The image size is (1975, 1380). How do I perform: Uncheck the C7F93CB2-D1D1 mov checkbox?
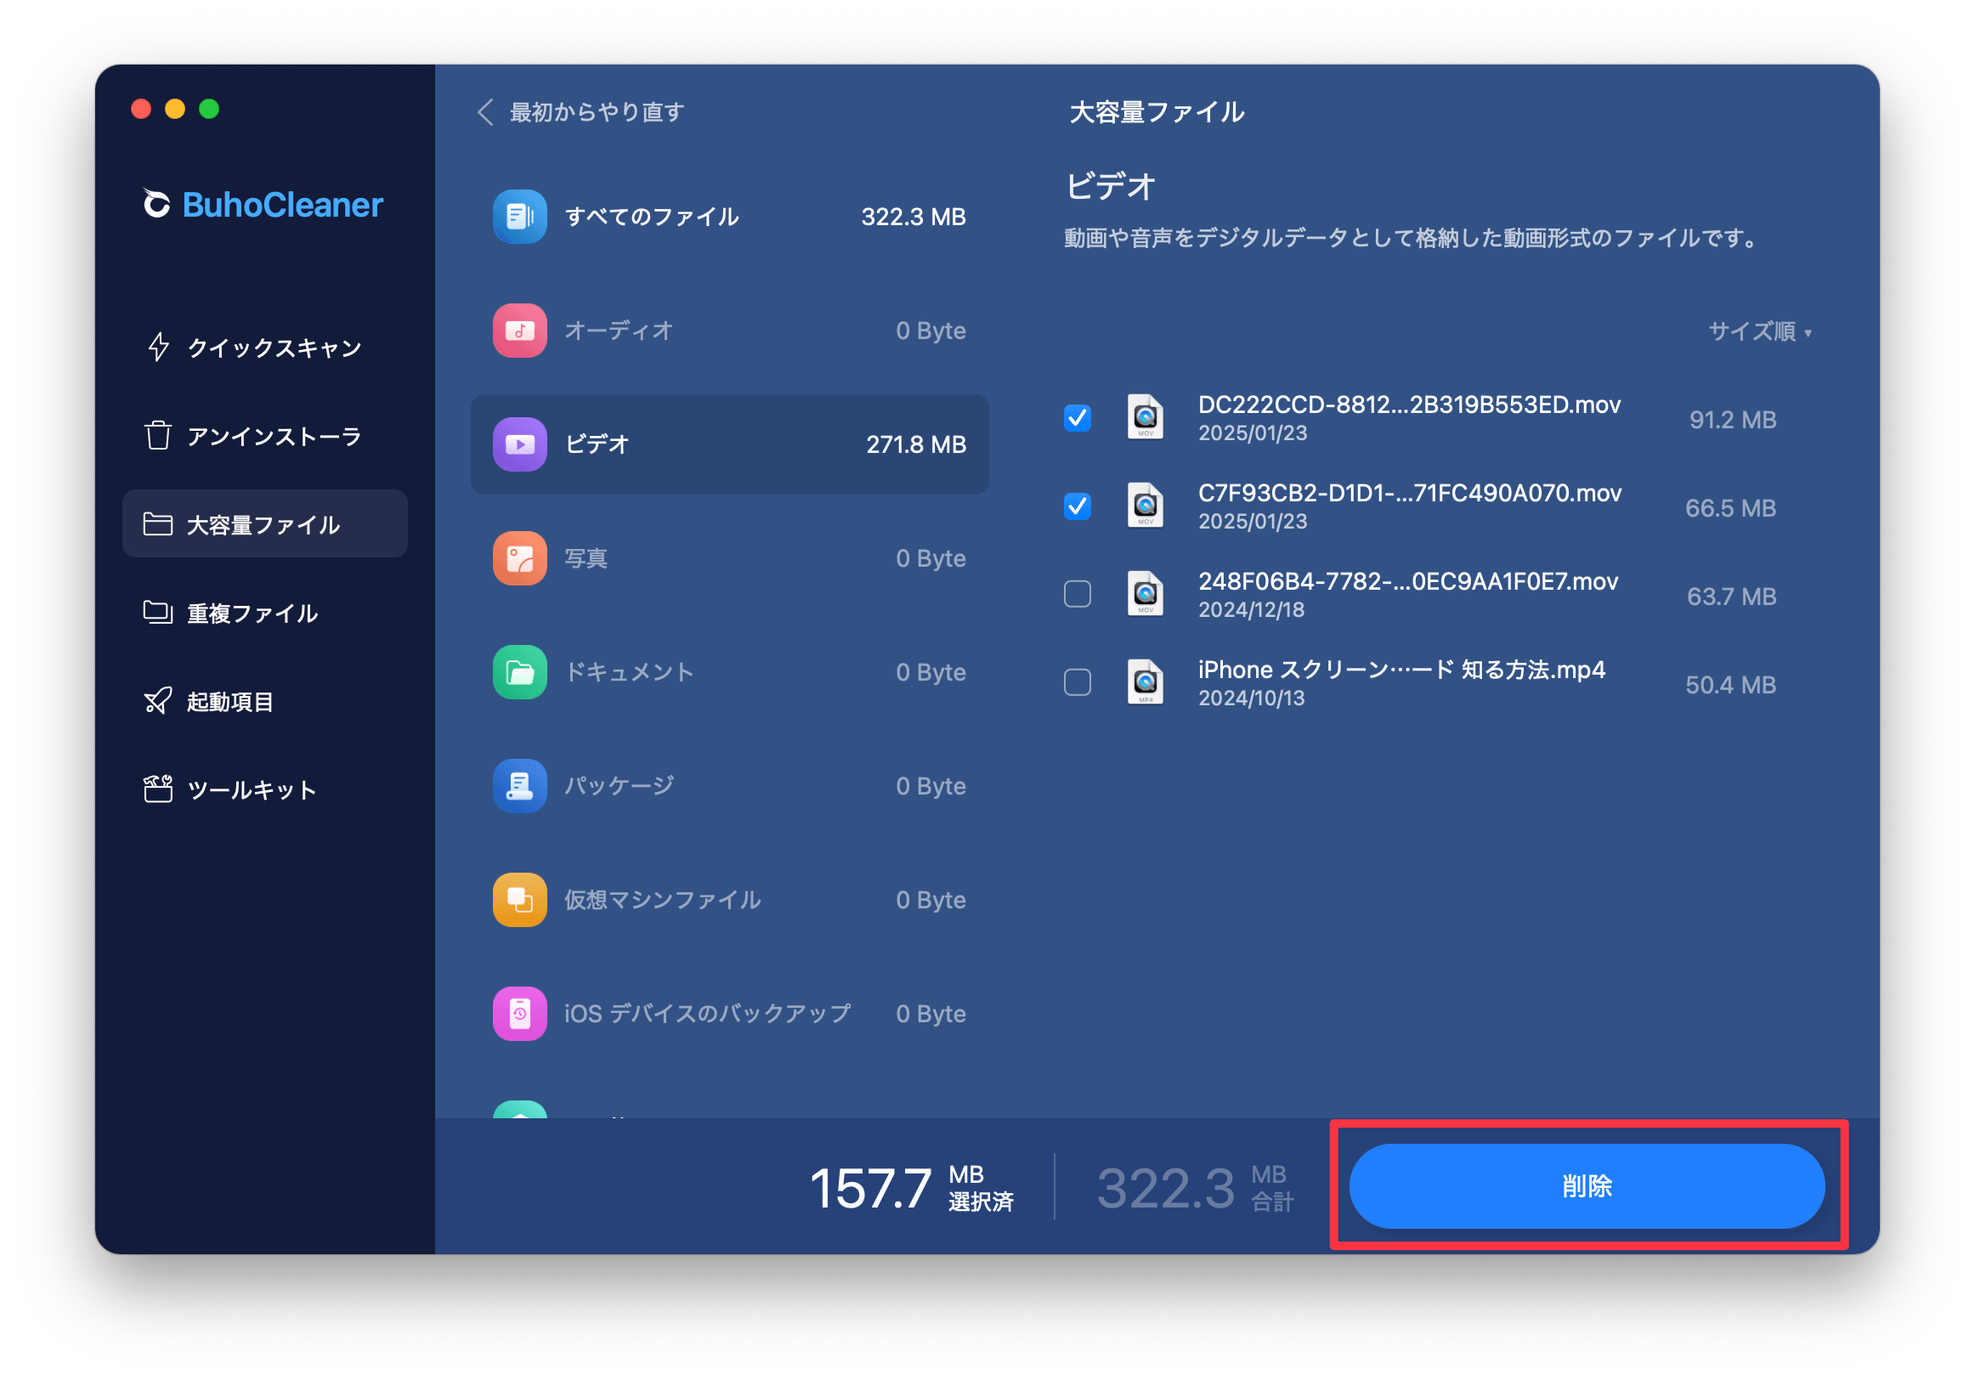click(x=1078, y=506)
